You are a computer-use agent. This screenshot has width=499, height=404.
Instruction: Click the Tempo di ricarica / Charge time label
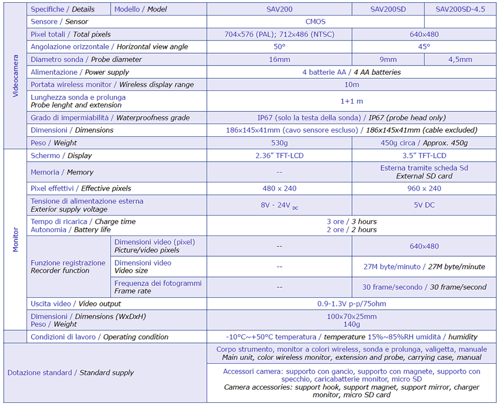[83, 222]
